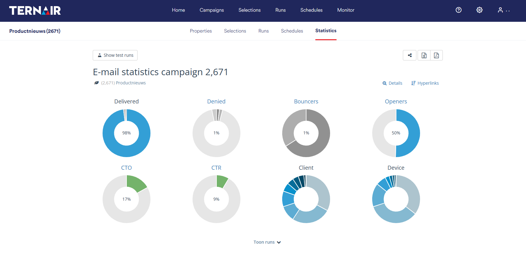Go to the Home menu
Viewport: 526px width, 255px height.
[178, 10]
